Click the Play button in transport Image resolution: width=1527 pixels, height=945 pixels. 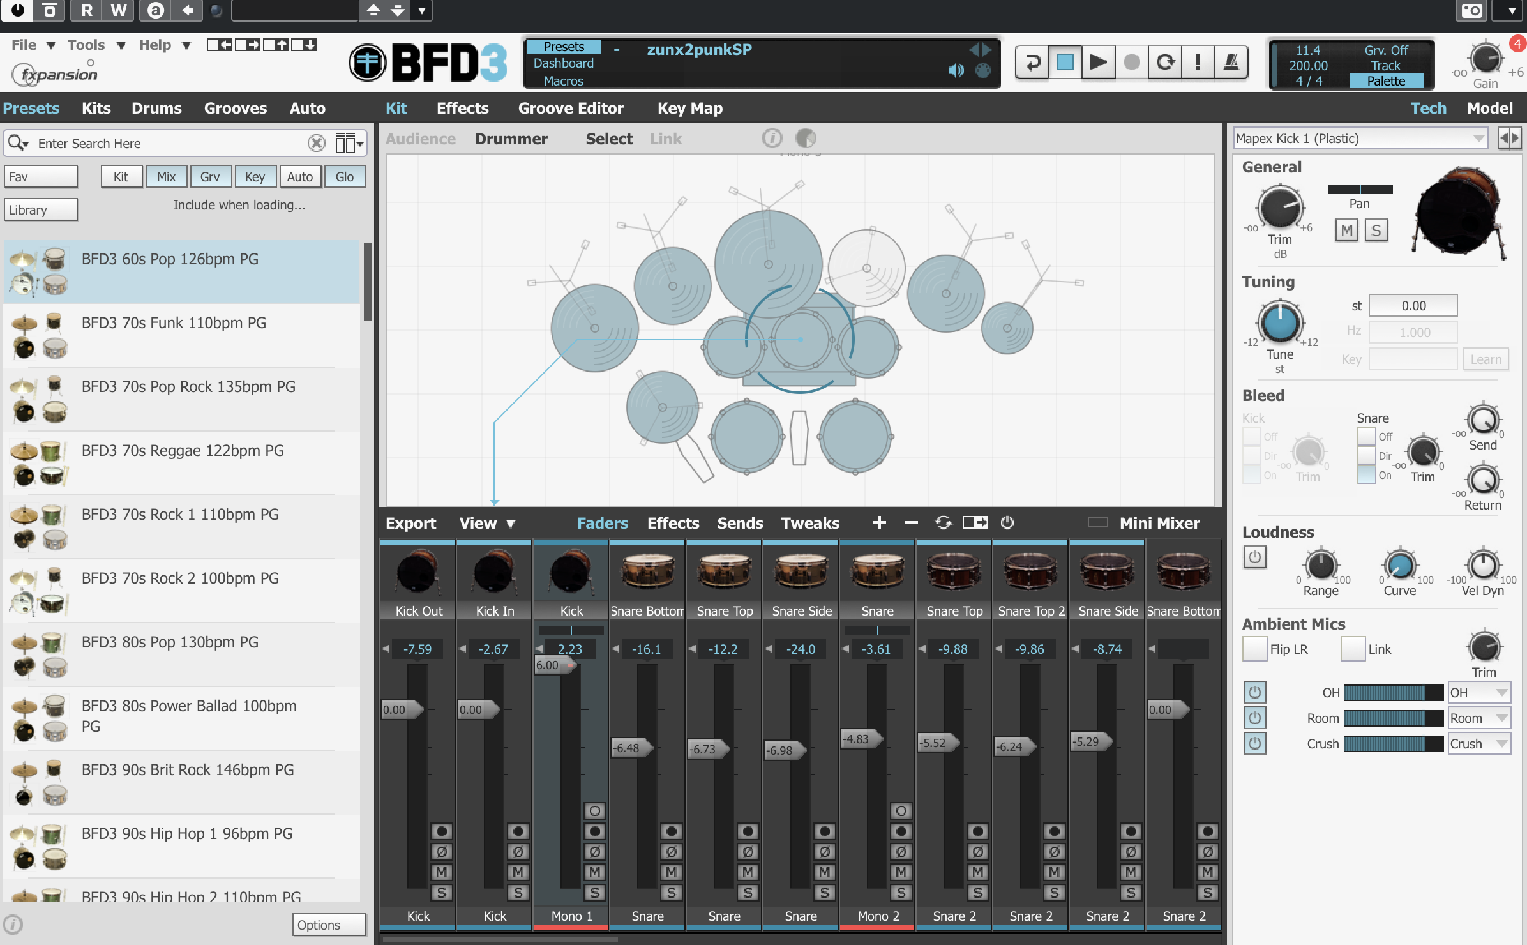1098,63
